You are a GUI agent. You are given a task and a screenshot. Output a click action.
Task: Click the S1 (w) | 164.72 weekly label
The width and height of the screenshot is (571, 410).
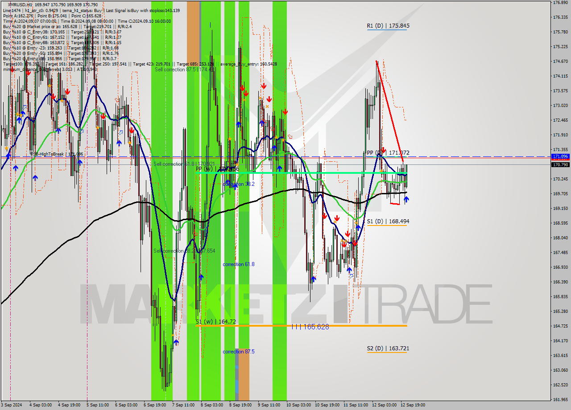pyautogui.click(x=215, y=321)
